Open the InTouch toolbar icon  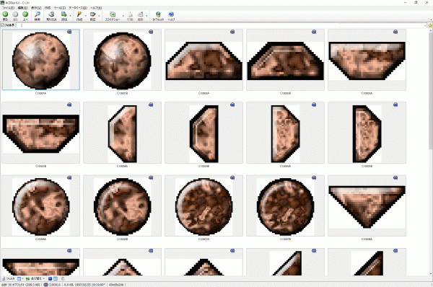pos(158,14)
